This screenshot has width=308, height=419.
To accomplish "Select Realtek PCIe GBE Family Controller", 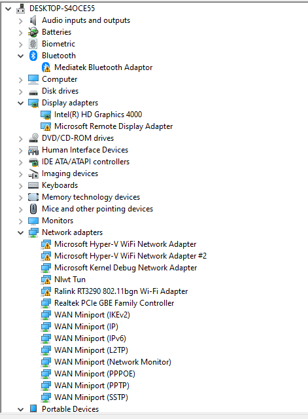I will (x=114, y=303).
